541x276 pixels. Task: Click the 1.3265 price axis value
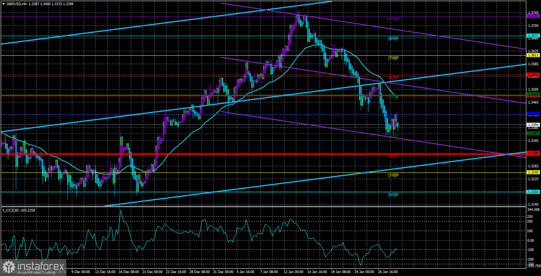[x=533, y=166]
